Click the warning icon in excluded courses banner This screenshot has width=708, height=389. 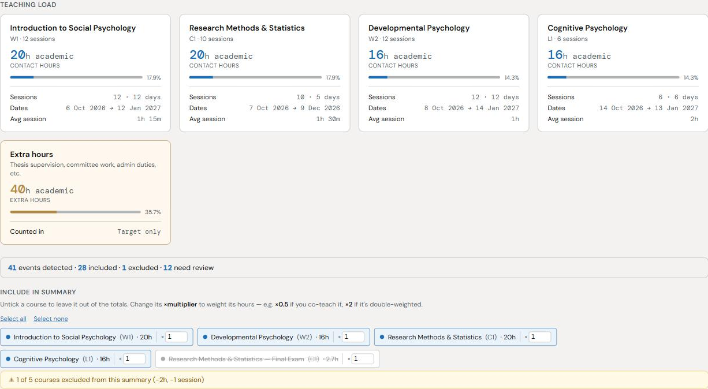11,380
